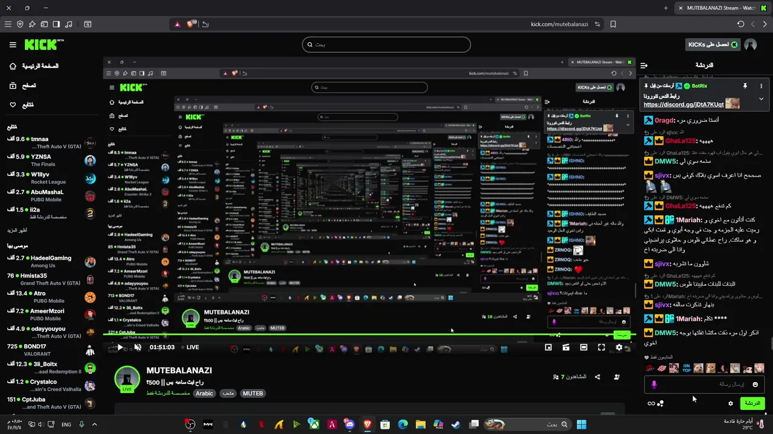Click the Arabic language tag
Viewport: 773px width, 434px height.
coord(204,393)
